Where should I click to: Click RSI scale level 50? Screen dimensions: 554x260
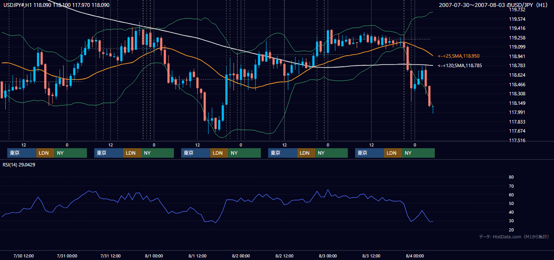point(511,203)
